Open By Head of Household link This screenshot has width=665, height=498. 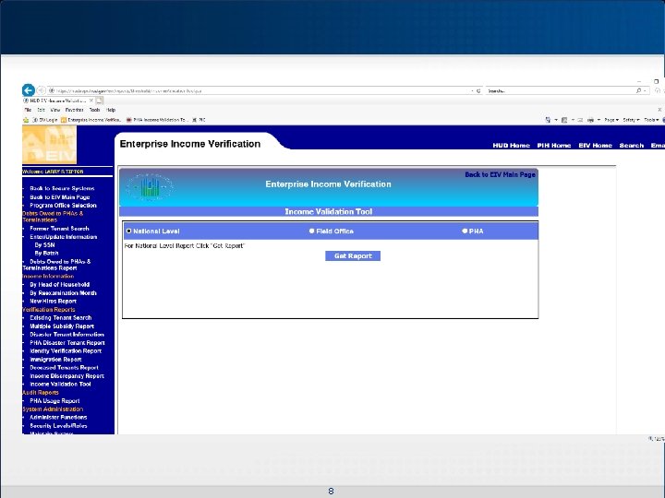pyautogui.click(x=60, y=285)
